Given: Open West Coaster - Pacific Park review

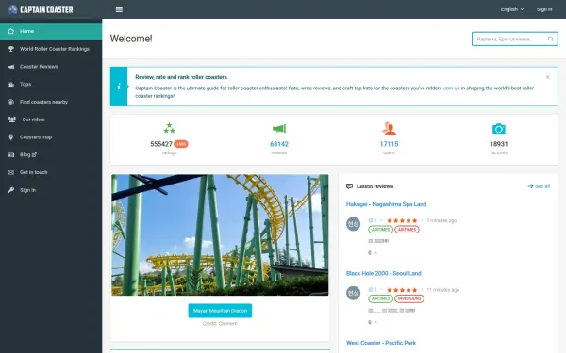Looking at the screenshot, I should (x=381, y=343).
